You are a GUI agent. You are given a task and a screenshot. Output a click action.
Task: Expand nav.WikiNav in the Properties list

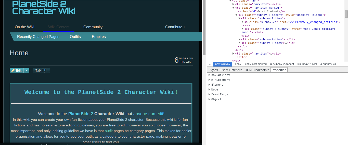coord(209,75)
